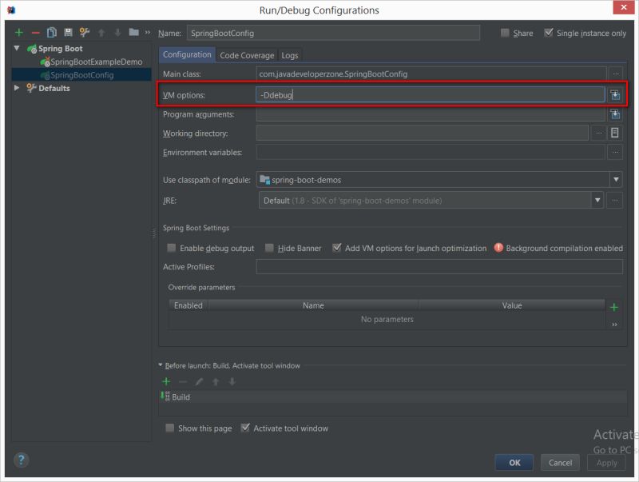Image resolution: width=639 pixels, height=482 pixels.
Task: Open the JRE dropdown
Action: pyautogui.click(x=597, y=201)
